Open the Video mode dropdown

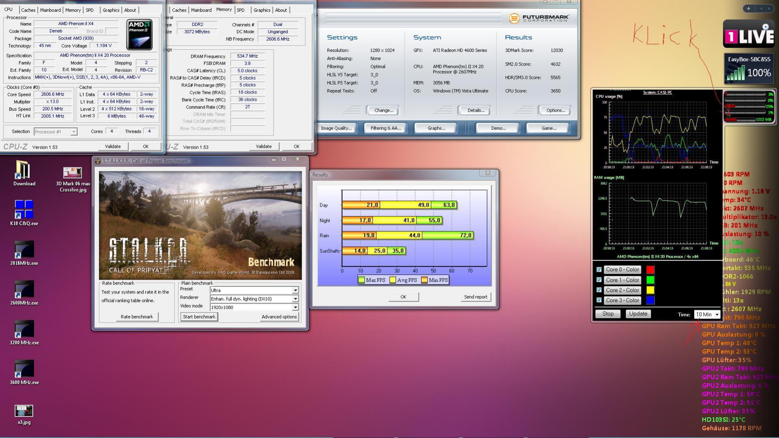coord(295,307)
